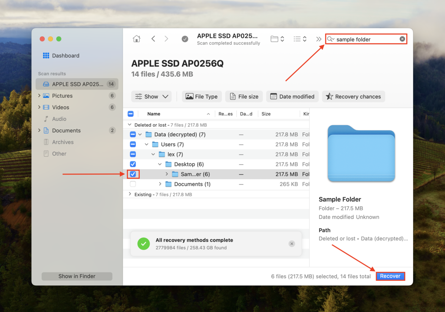Select Documents category in sidebar
This screenshot has height=312, width=445.
coord(66,130)
